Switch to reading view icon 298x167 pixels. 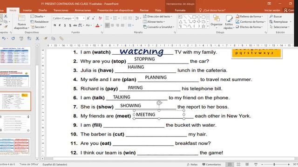tap(247, 164)
